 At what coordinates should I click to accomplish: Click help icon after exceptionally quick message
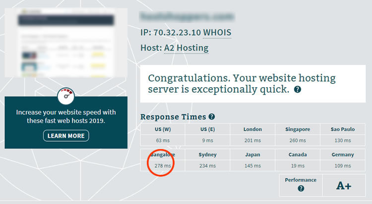[x=298, y=89]
